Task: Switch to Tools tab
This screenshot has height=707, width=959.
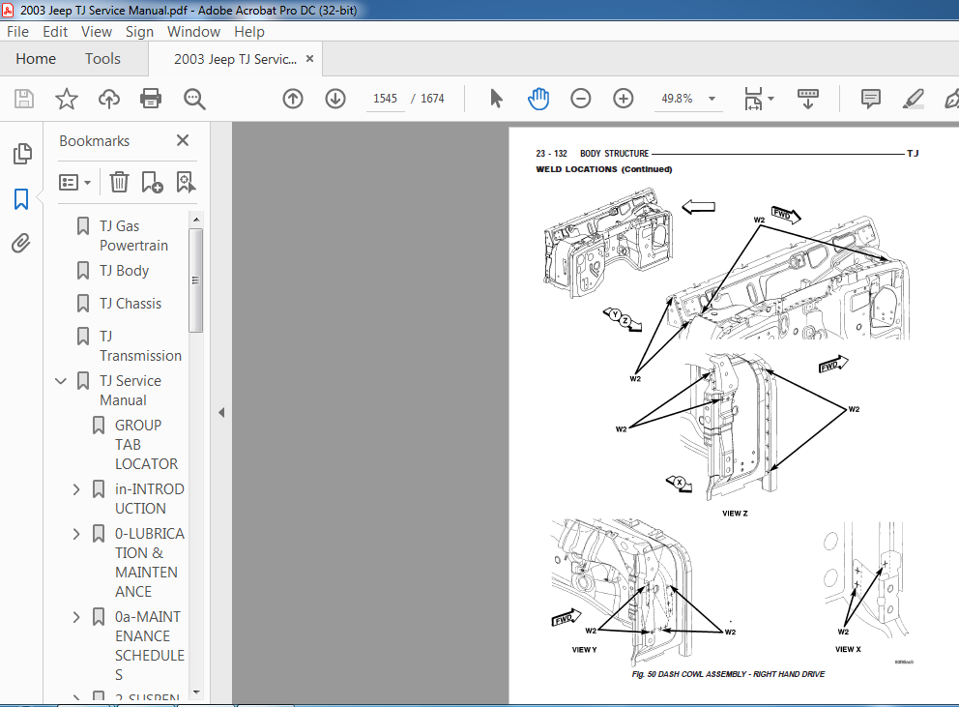Action: 102,59
